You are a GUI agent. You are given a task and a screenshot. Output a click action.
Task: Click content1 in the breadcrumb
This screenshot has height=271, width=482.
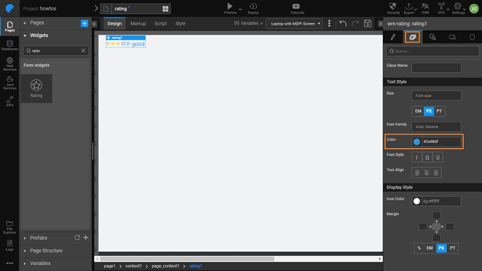point(133,266)
